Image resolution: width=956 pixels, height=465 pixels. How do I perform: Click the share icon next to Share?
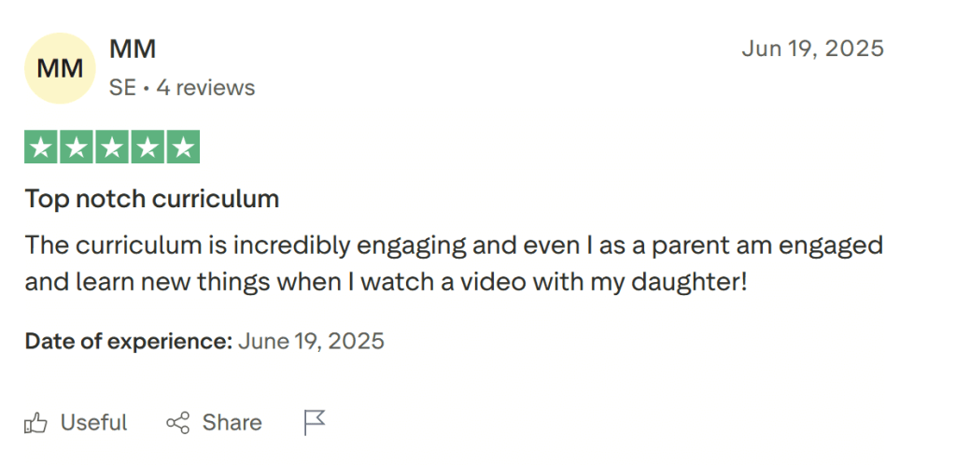(177, 423)
